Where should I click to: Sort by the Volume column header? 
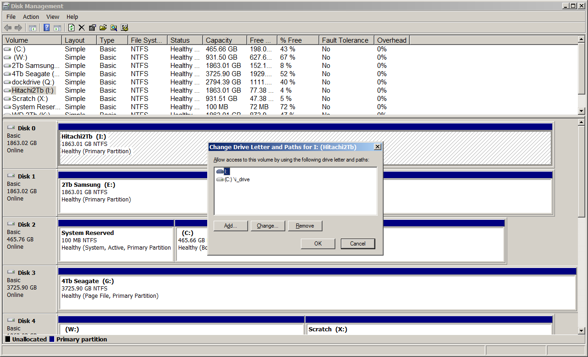tap(32, 40)
